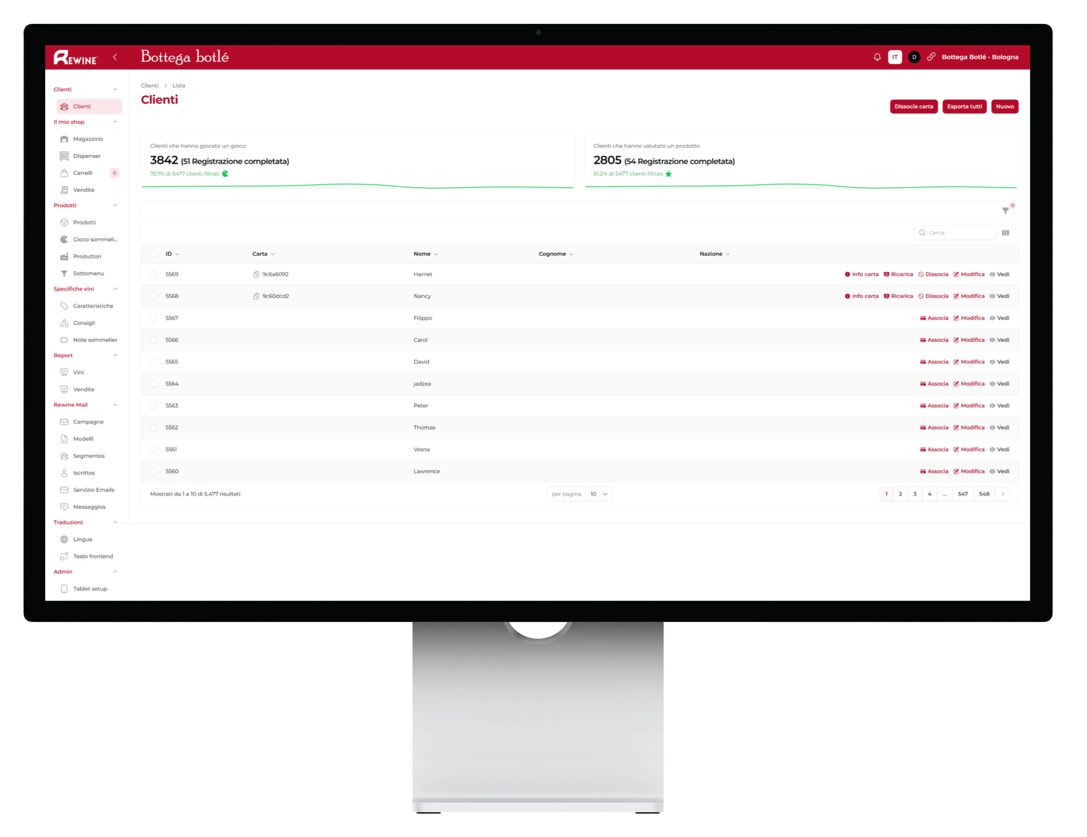Select checkbox for row 5566 Carol
The height and width of the screenshot is (837, 1087).
tap(154, 340)
